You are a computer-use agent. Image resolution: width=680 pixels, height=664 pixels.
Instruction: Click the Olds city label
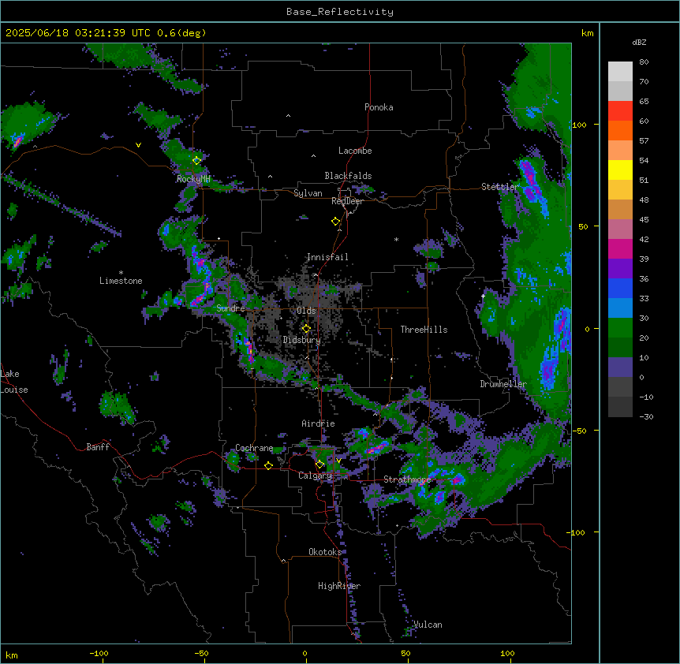pos(306,311)
